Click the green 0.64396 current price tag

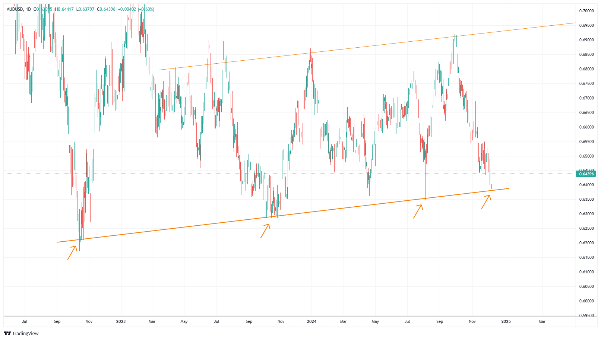(586, 174)
